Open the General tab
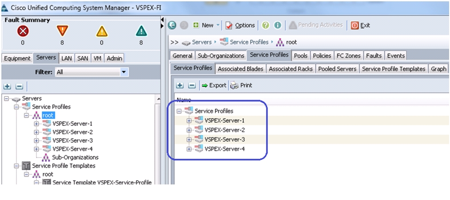This screenshot has height=200, width=450. click(182, 56)
